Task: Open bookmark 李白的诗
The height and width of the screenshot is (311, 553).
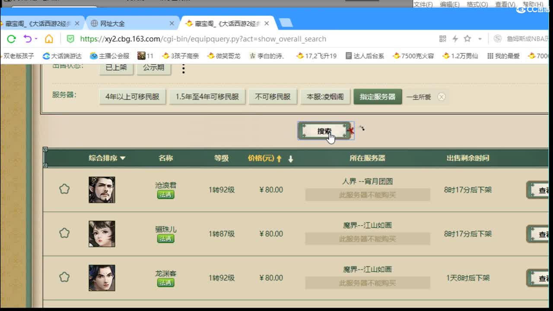Action: click(267, 56)
